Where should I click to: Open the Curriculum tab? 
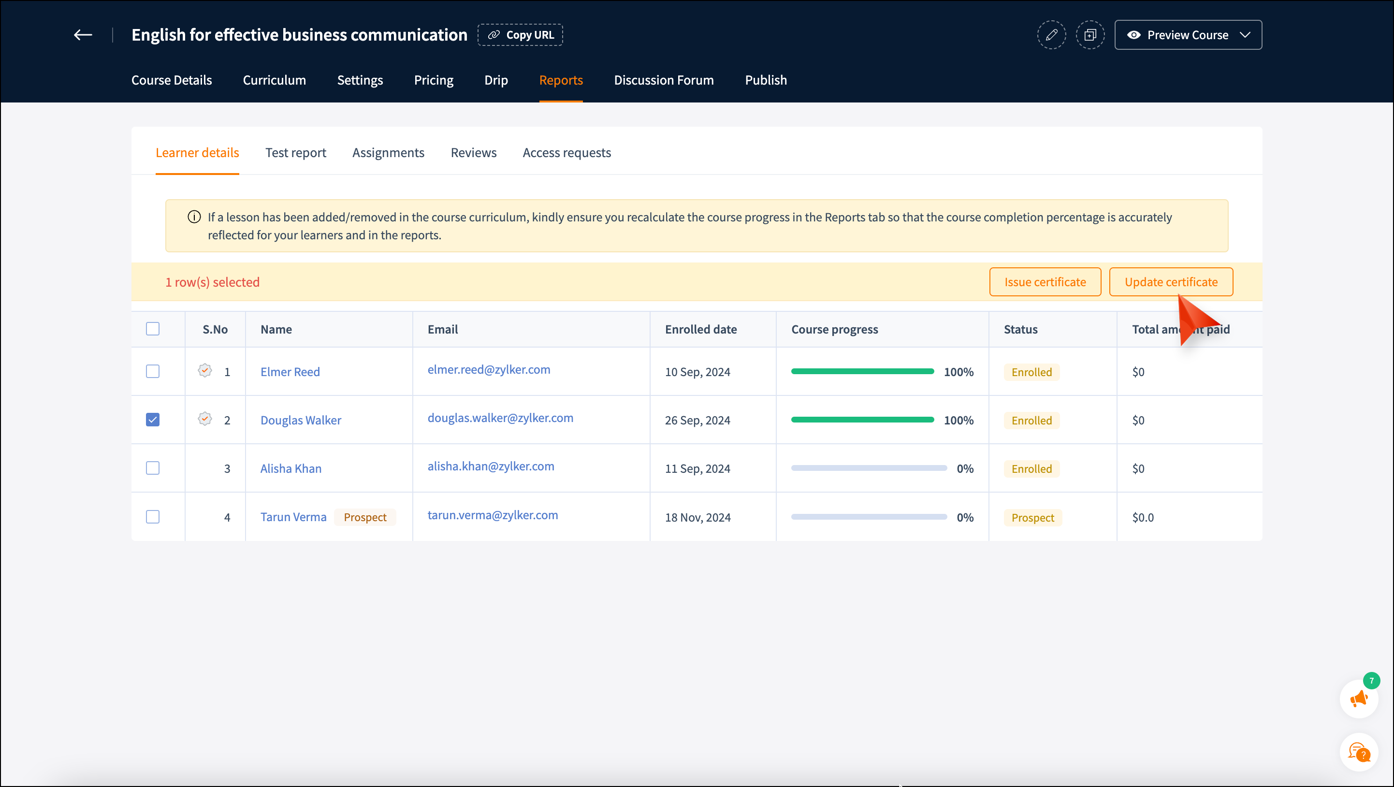[275, 80]
